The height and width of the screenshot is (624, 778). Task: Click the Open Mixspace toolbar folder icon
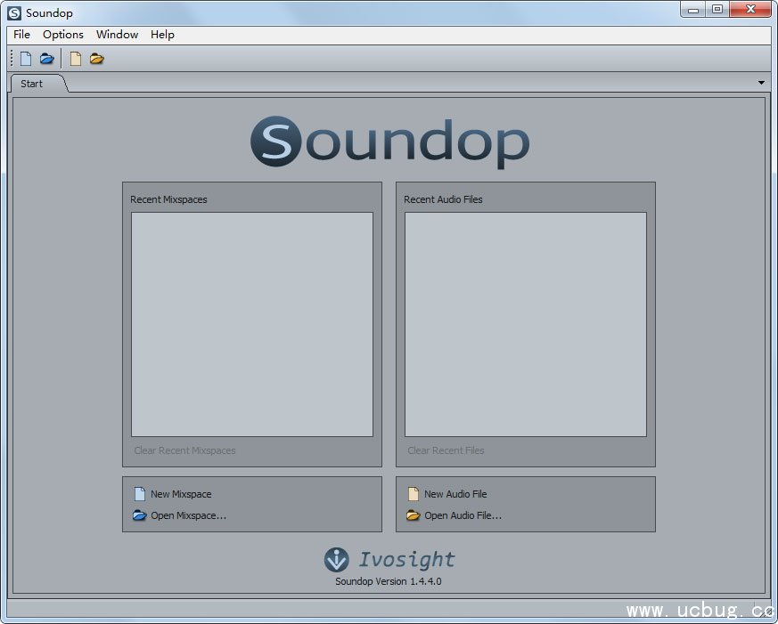[x=47, y=59]
